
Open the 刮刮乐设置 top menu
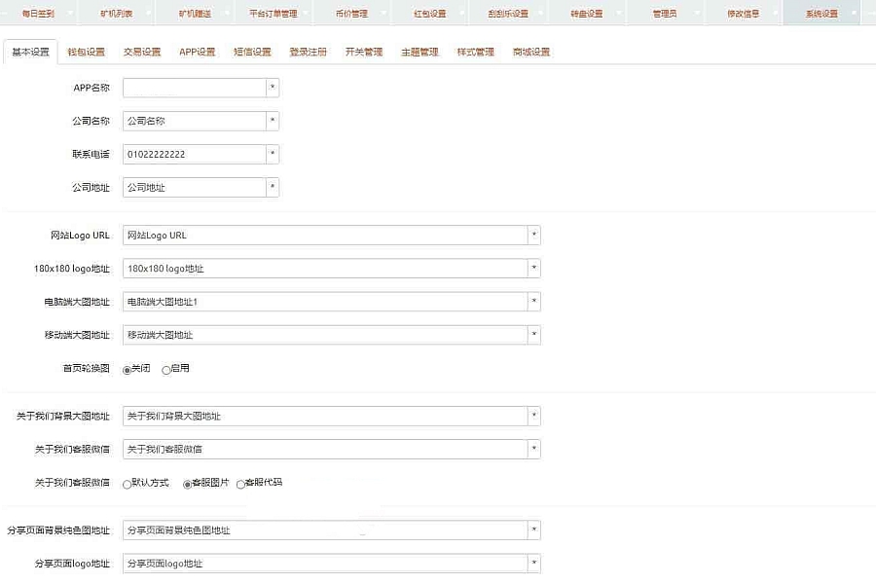point(508,13)
